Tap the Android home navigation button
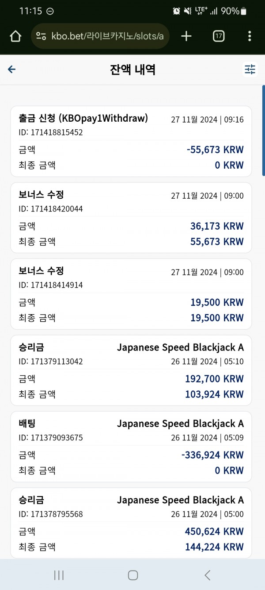The image size is (265, 590). 133,575
